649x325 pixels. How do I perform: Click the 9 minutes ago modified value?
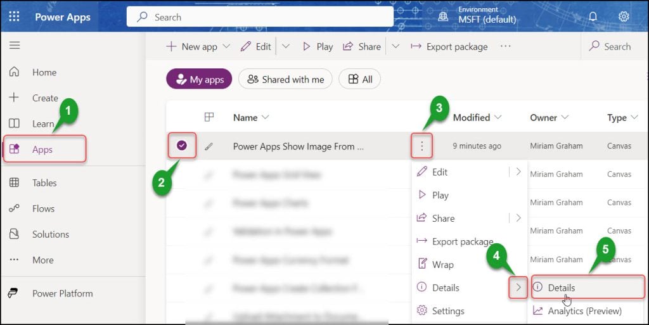pyautogui.click(x=477, y=146)
